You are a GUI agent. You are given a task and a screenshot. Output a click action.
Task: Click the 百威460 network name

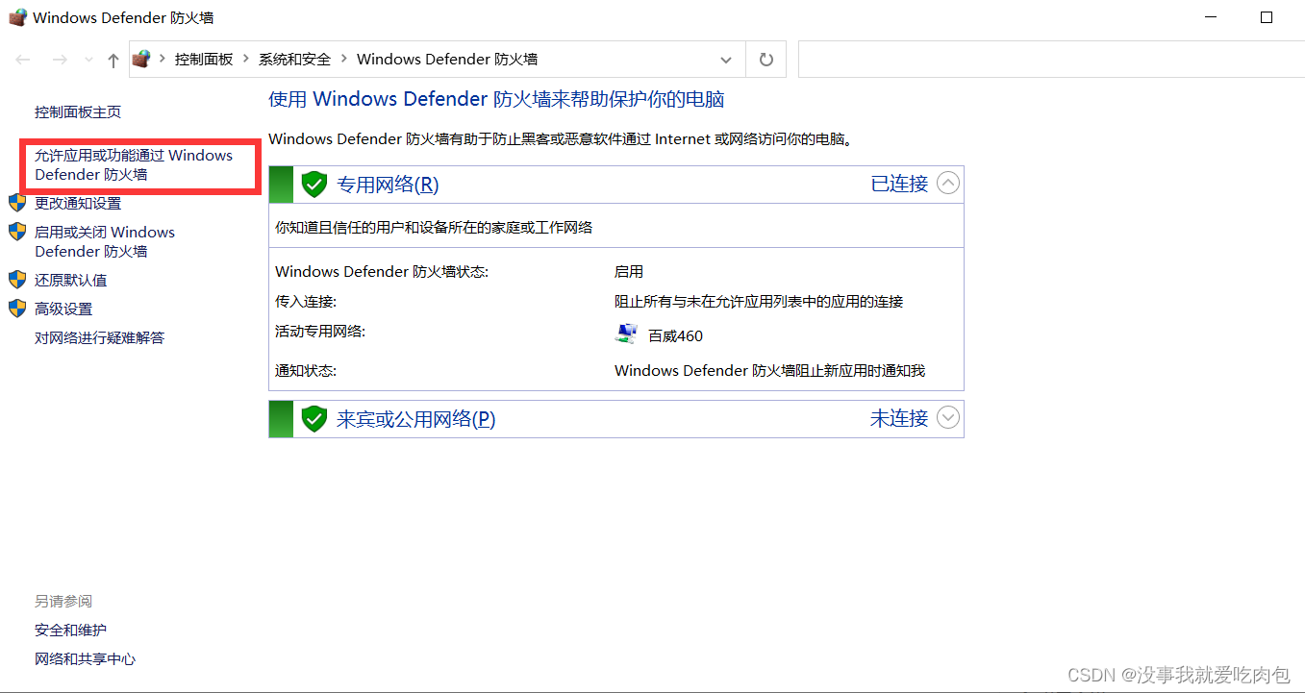pos(675,335)
